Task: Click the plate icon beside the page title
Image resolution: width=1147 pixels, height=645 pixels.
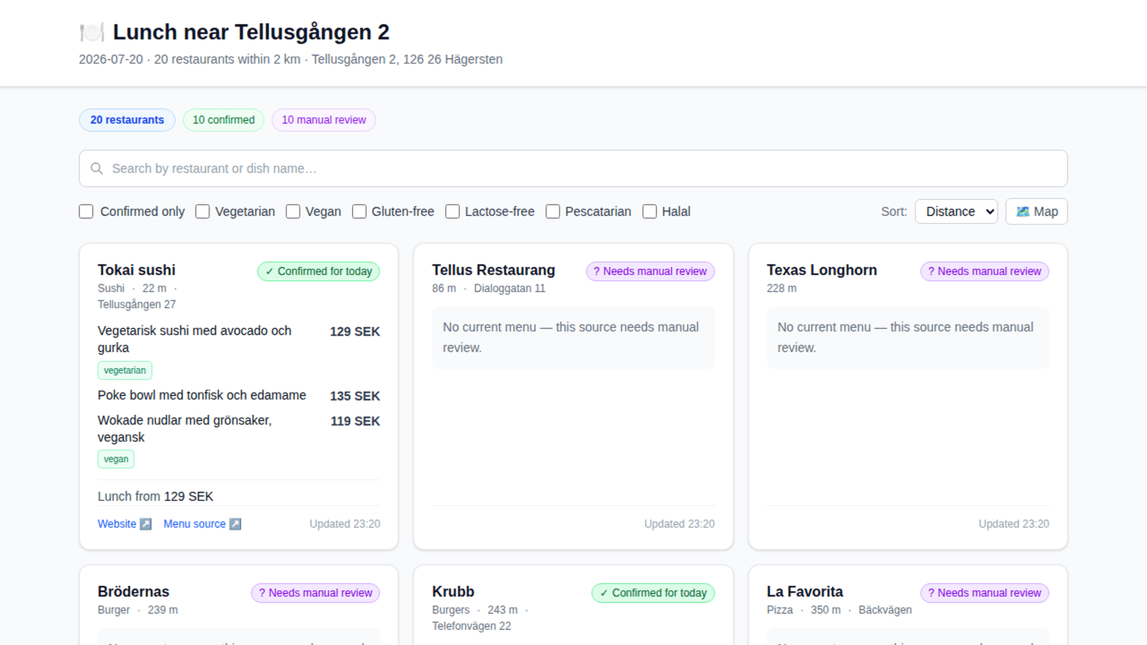Action: pos(92,32)
